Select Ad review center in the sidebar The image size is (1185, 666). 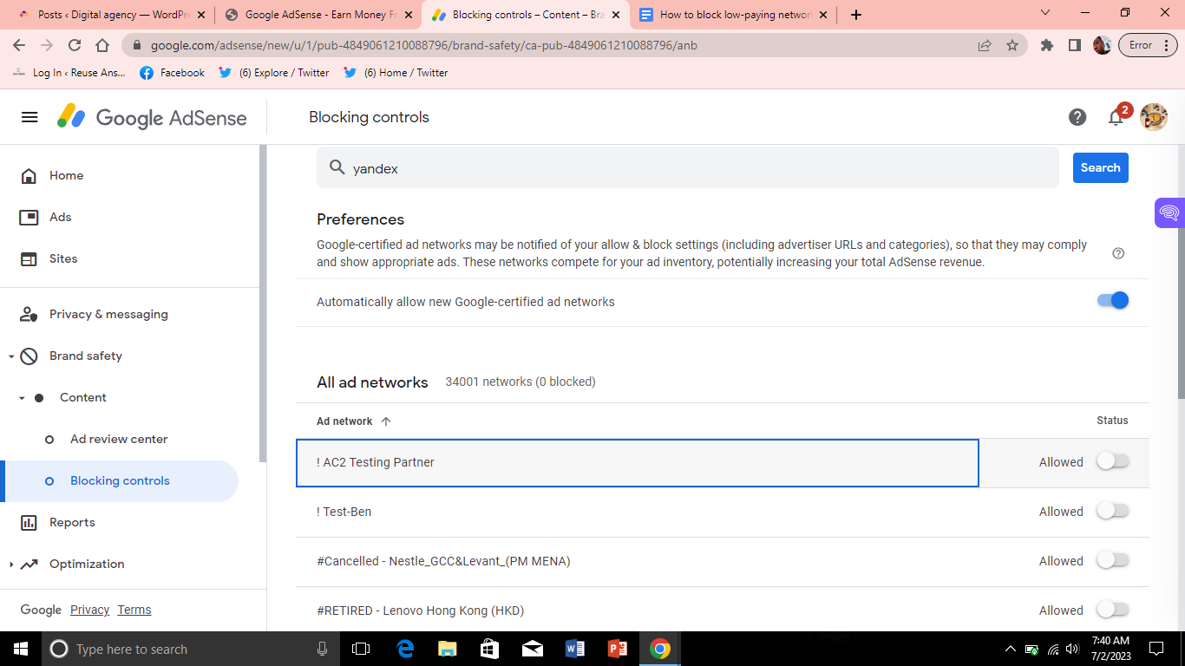(120, 439)
